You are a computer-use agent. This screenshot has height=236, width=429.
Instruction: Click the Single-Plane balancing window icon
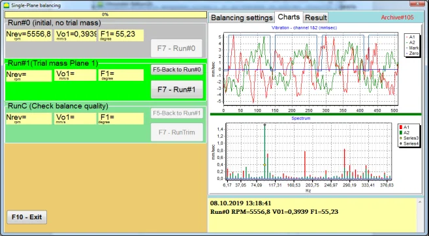coord(6,5)
